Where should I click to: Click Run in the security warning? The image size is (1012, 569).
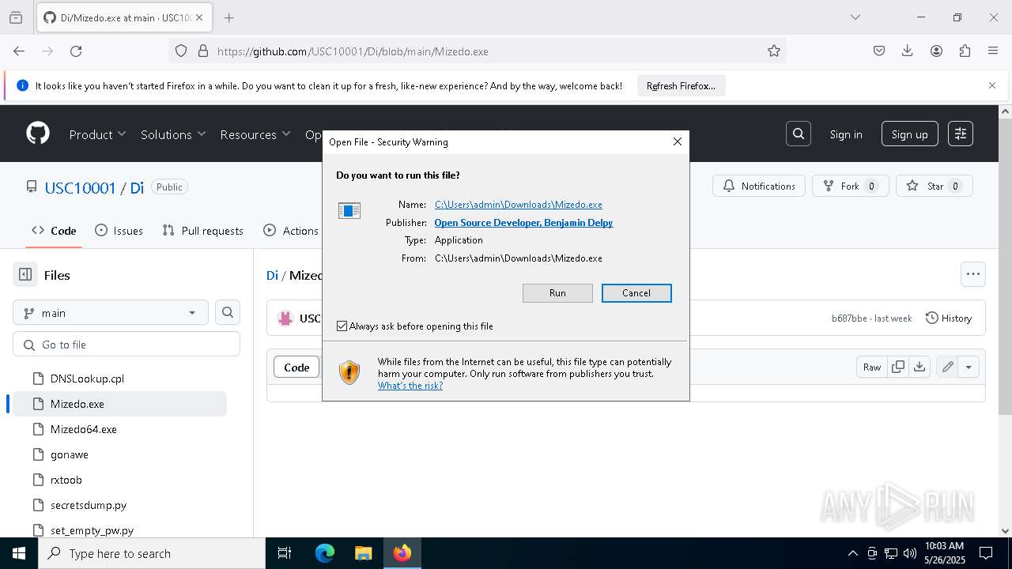557,293
